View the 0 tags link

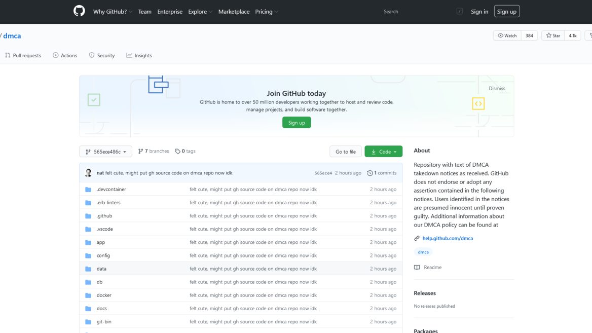185,151
